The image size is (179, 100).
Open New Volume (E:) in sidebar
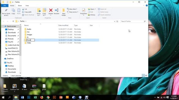[13, 51]
